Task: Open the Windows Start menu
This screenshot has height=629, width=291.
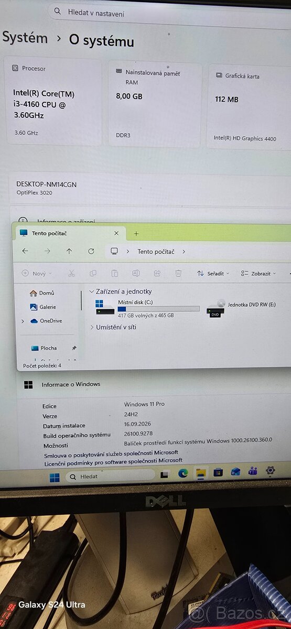Action: (x=55, y=478)
